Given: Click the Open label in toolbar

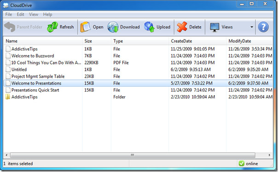Looking at the screenshot, I should [x=98, y=27].
